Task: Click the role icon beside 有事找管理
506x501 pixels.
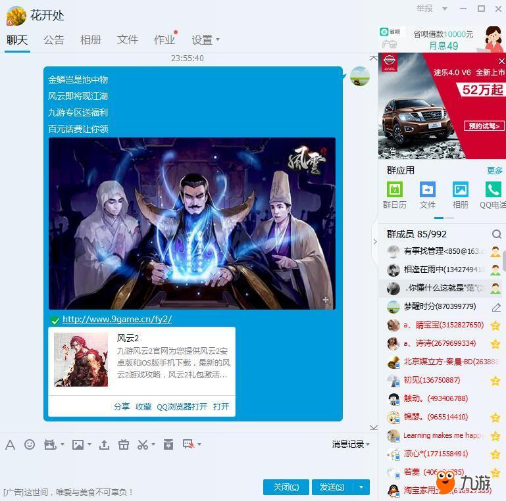Action: tap(495, 251)
